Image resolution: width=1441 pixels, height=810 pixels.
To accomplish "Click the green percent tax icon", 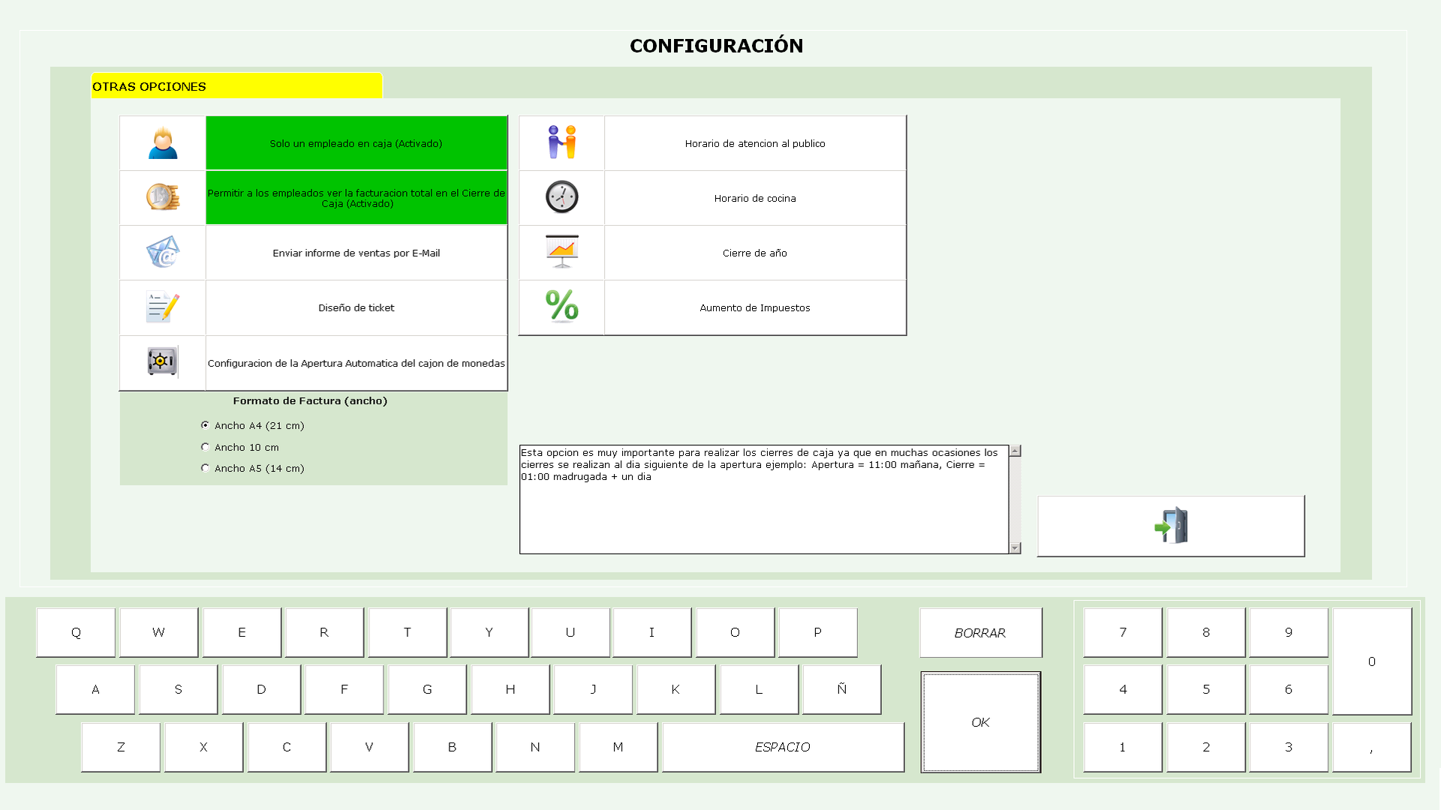I will 561,307.
